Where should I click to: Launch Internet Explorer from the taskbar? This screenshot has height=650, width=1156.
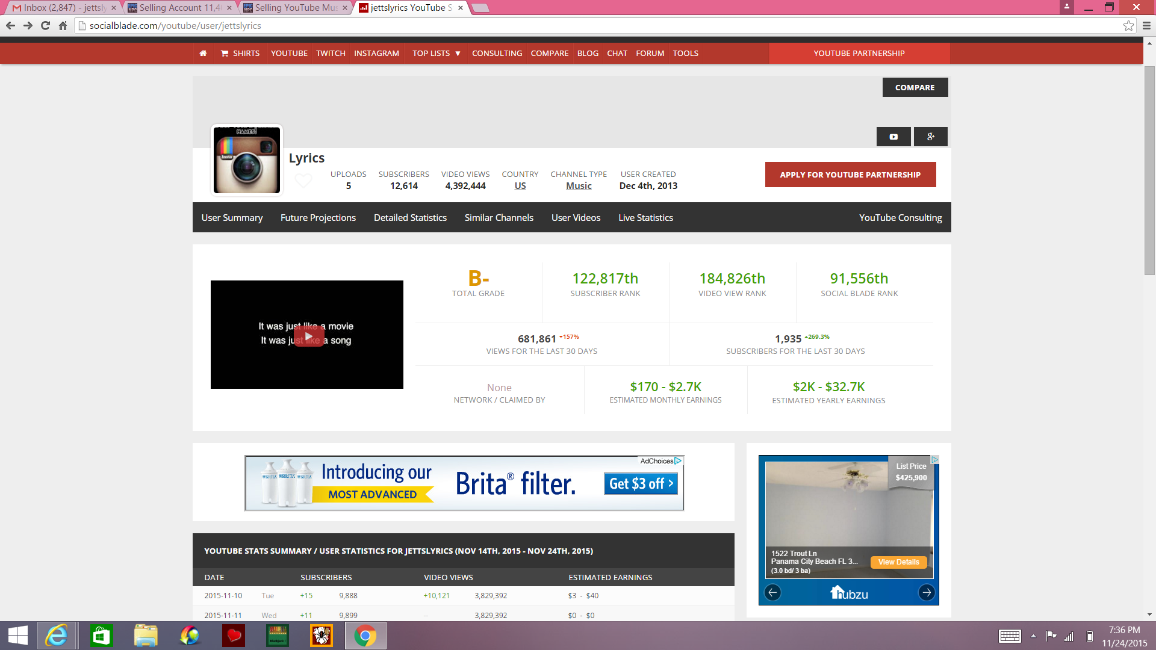click(x=57, y=636)
